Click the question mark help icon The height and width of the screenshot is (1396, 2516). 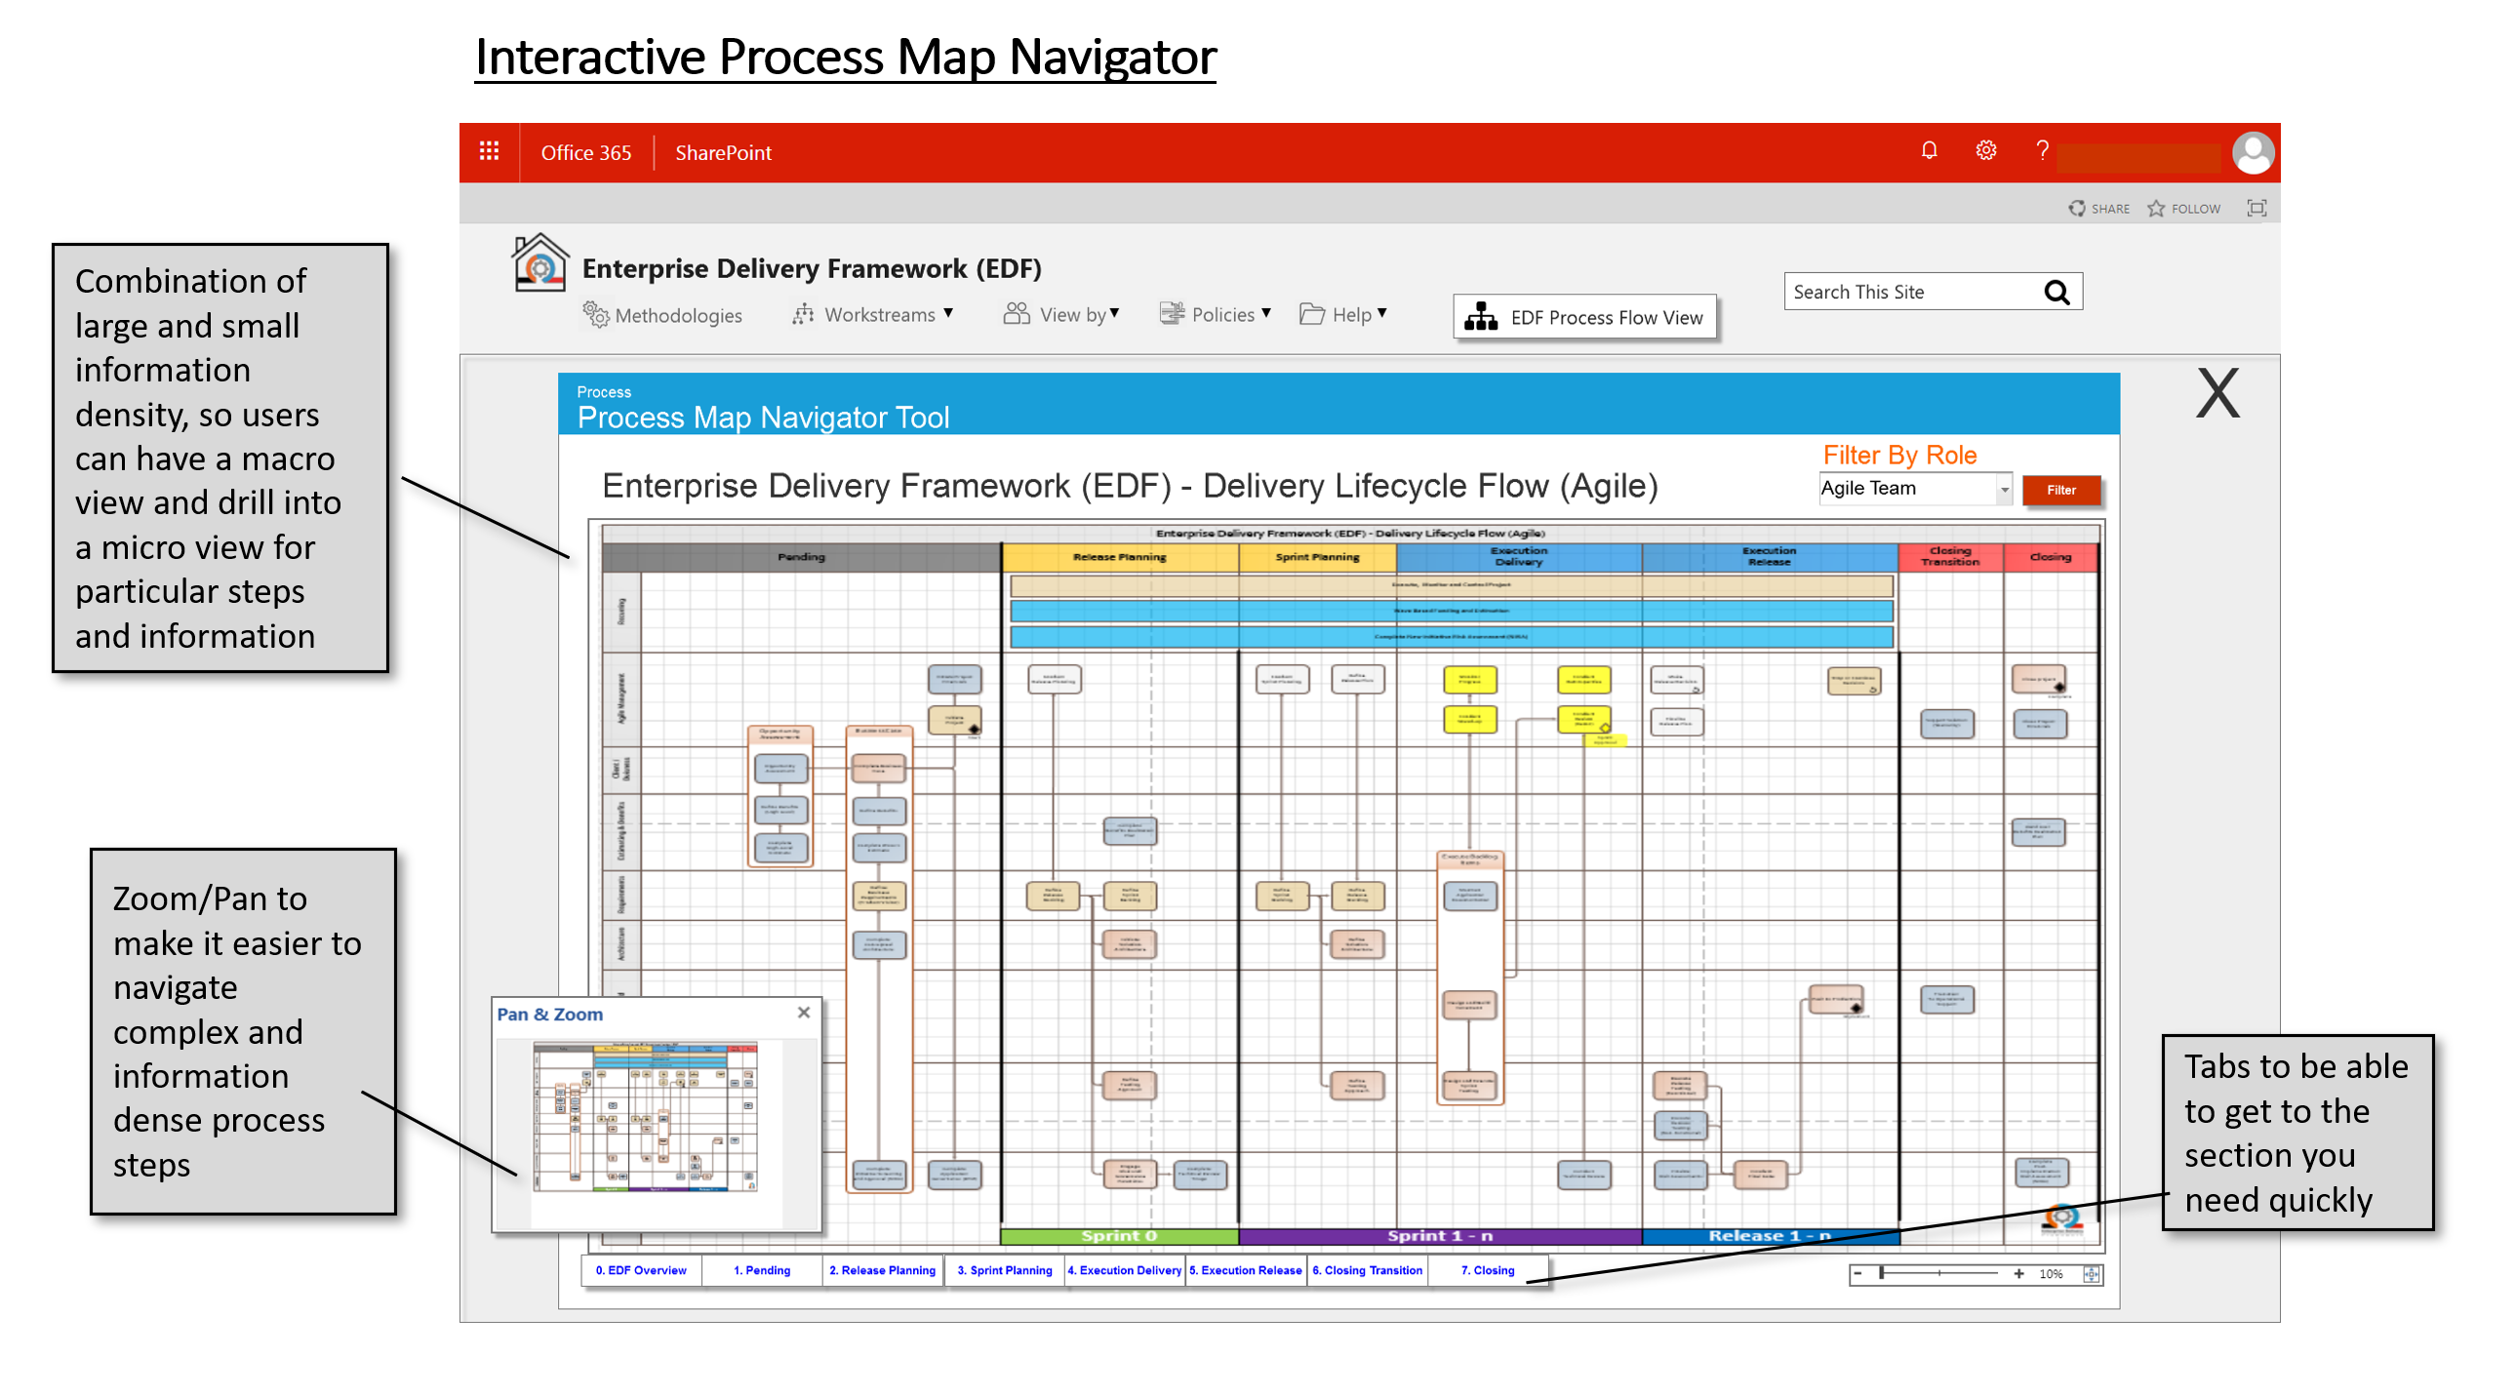tap(2042, 150)
